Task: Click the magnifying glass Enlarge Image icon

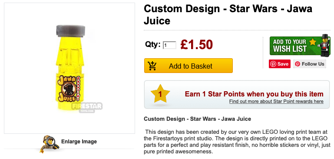Action: (x=50, y=144)
